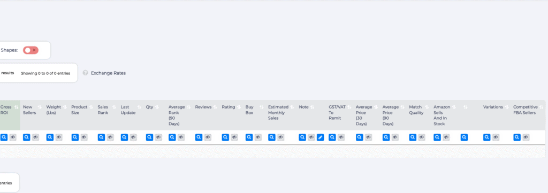Edit notes with the pencil icon
The height and width of the screenshot is (193, 548).
(321, 137)
